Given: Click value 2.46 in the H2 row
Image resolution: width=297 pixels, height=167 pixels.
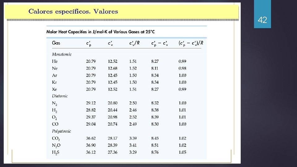Looking at the screenshot, I should 133,110.
